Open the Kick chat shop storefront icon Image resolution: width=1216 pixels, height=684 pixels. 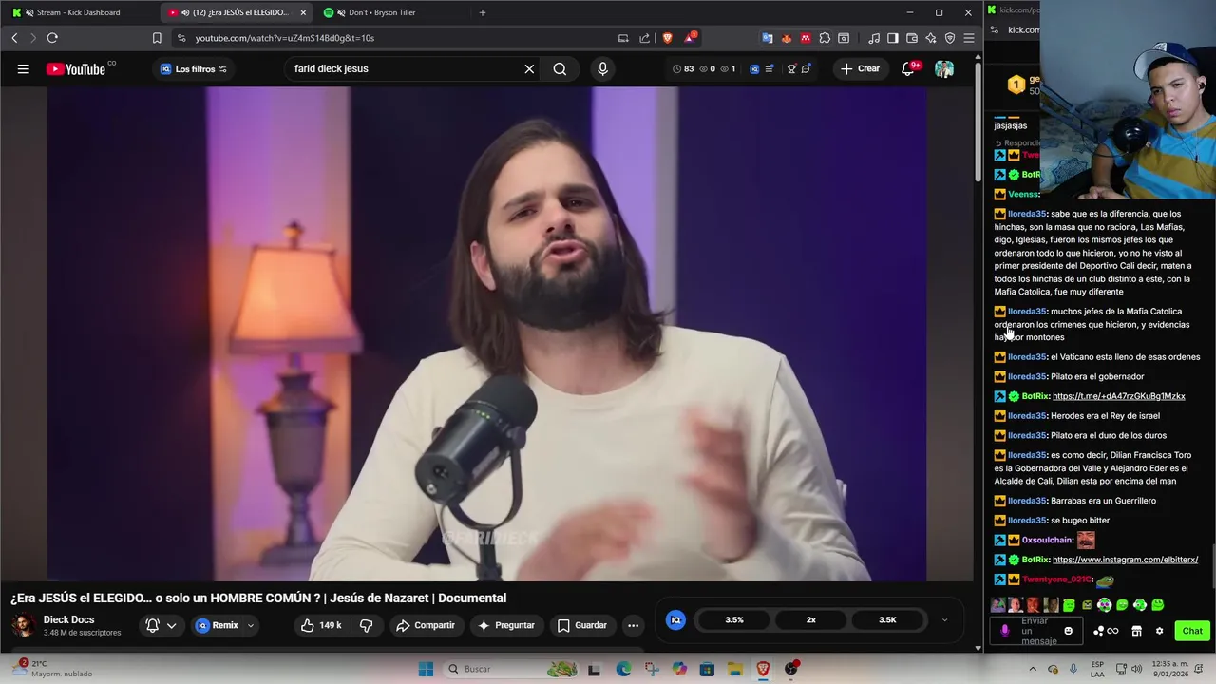1136,631
